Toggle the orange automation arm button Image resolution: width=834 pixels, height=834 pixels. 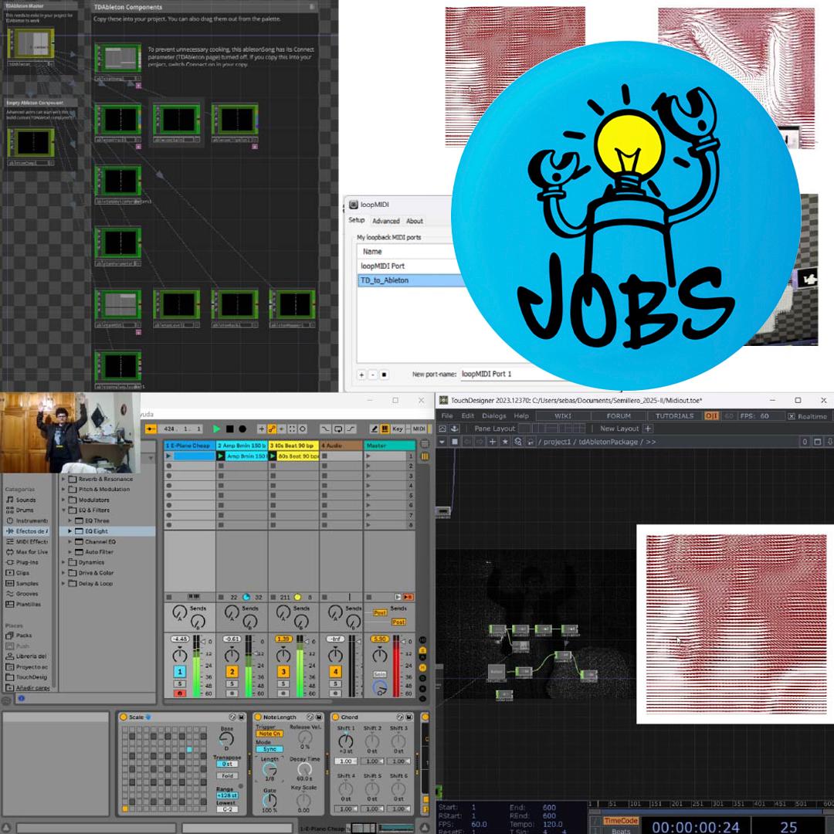tap(272, 429)
